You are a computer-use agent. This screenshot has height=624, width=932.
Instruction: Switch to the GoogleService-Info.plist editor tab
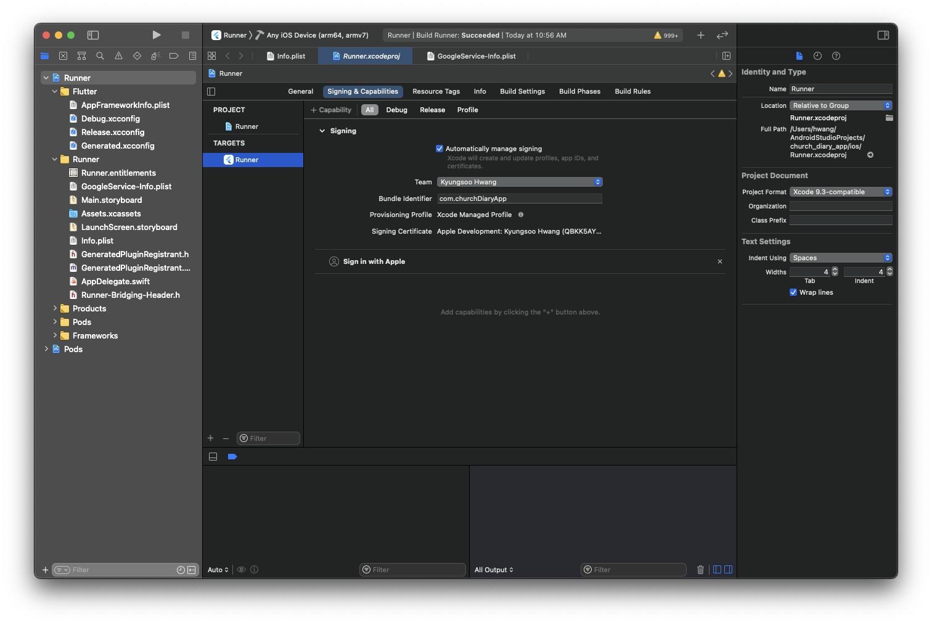tap(472, 56)
